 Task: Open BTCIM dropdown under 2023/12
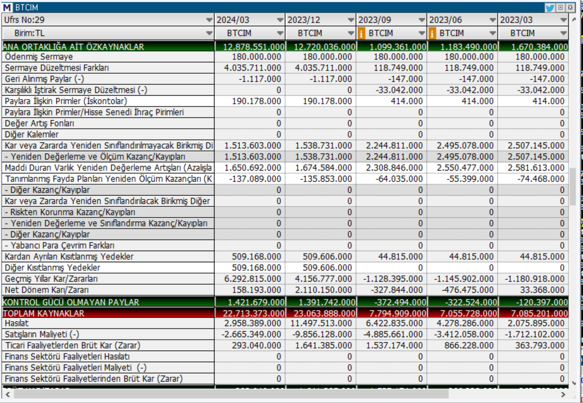pos(351,33)
